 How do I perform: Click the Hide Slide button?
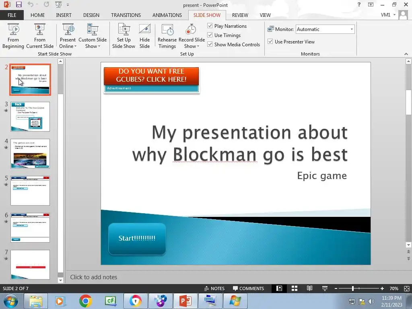point(144,36)
